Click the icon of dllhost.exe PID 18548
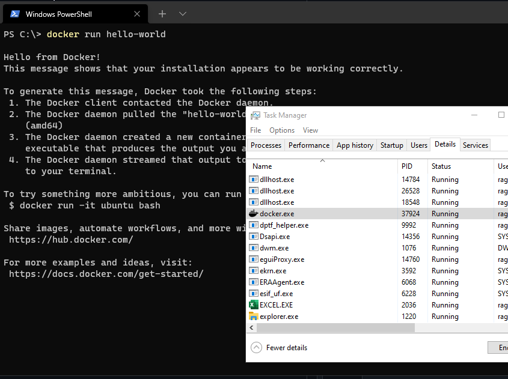The width and height of the screenshot is (508, 379). point(253,202)
